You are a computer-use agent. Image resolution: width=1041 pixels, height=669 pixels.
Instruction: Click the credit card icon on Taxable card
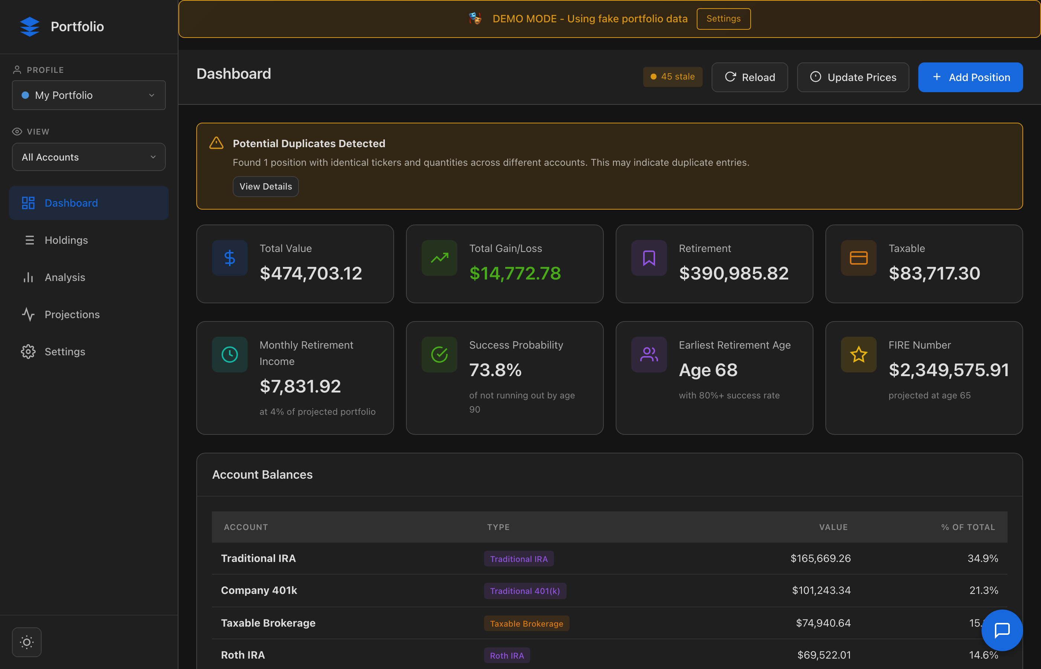tap(858, 258)
